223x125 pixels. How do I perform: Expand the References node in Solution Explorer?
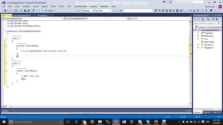tap(198, 36)
